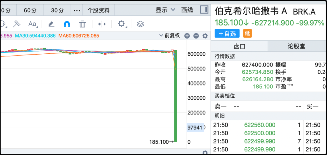Open bottom sub-chart settings gear

point(205,152)
